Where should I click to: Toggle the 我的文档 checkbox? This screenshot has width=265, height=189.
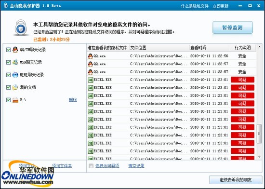[x=9, y=87]
